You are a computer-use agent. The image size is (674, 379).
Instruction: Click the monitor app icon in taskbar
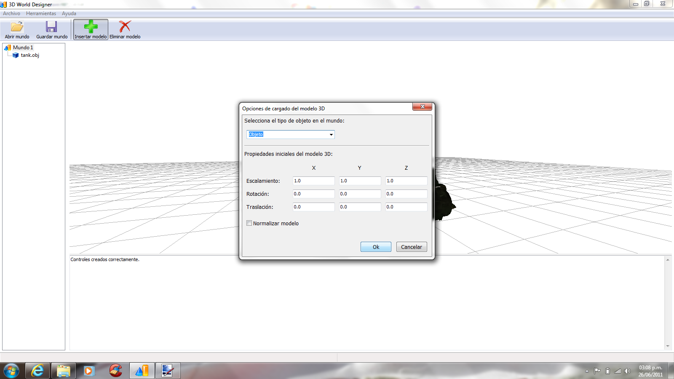point(168,371)
